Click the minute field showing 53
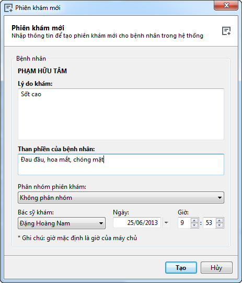Screen dimensions: 242x283 click(x=210, y=223)
